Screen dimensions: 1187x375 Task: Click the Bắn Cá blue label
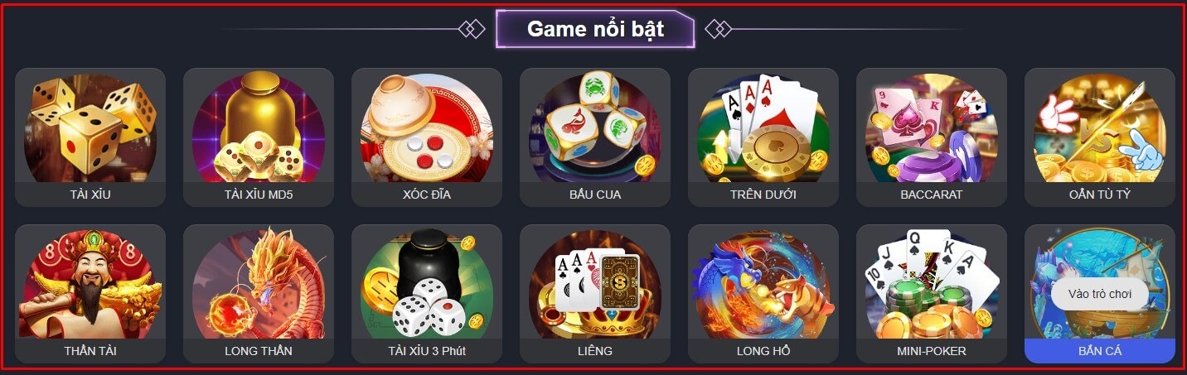(1100, 351)
